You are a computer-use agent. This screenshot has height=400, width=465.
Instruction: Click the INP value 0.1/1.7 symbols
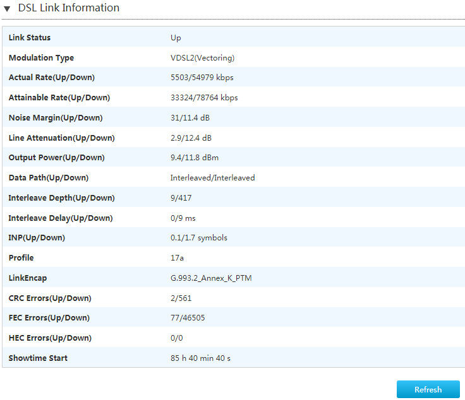click(198, 238)
